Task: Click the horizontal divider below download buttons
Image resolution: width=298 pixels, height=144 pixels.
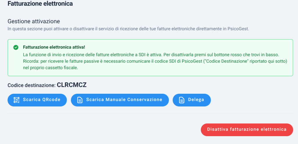Action: [x=150, y=113]
